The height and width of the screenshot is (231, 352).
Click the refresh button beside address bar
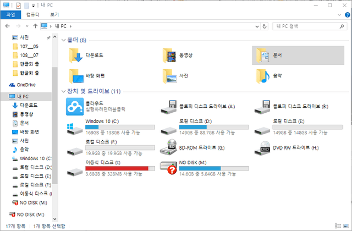(267, 26)
